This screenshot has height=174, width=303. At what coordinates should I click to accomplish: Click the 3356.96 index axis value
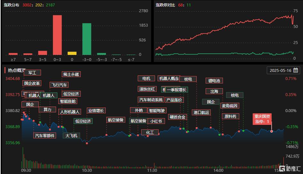click(12, 143)
